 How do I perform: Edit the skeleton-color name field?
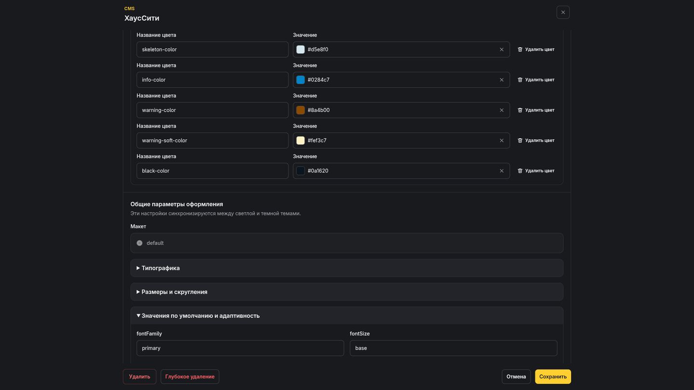213,50
